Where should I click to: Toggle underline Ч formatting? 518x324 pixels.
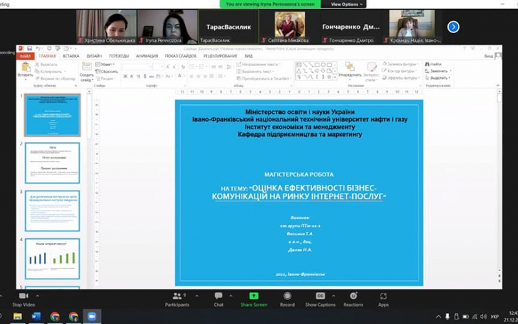[x=139, y=76]
